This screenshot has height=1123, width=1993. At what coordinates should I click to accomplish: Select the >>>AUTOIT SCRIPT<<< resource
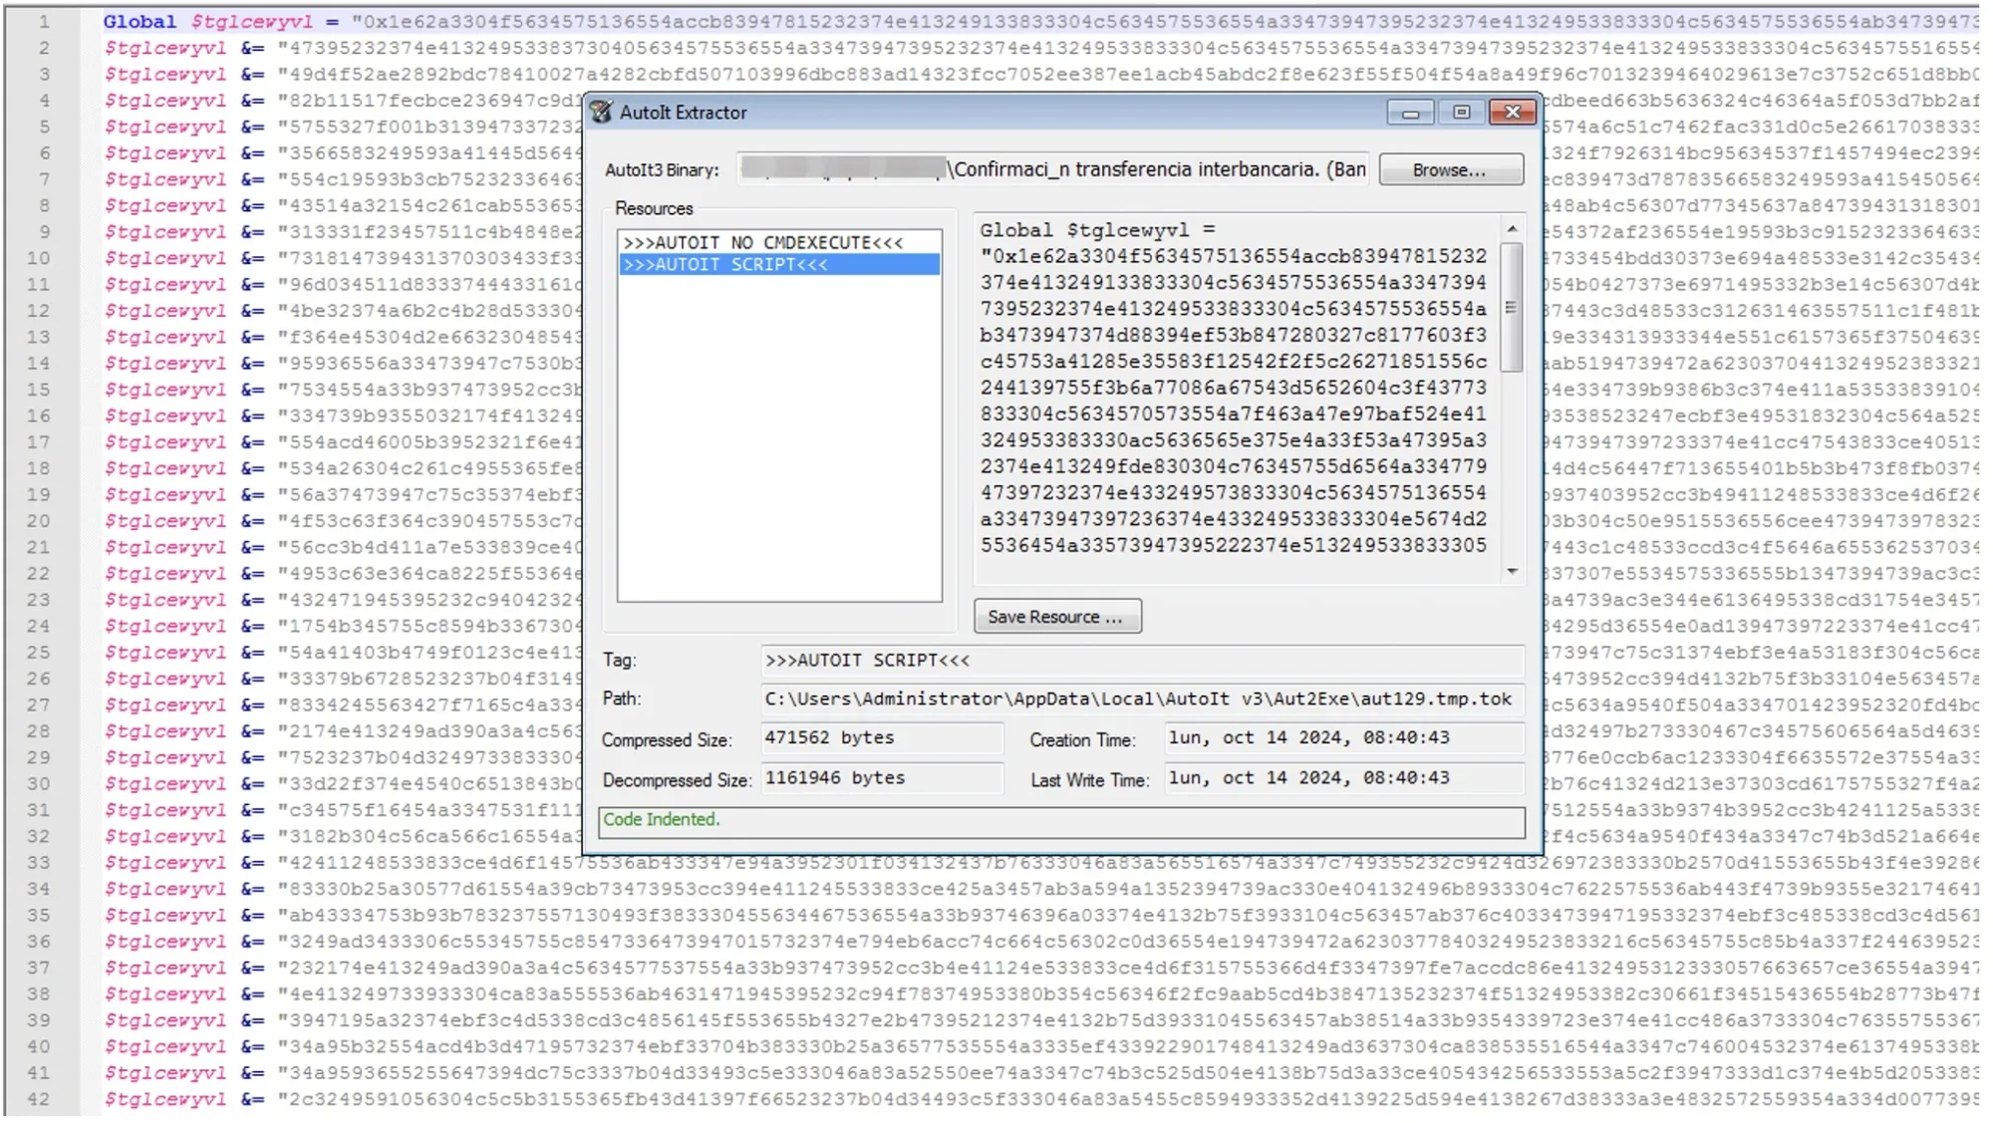point(779,265)
